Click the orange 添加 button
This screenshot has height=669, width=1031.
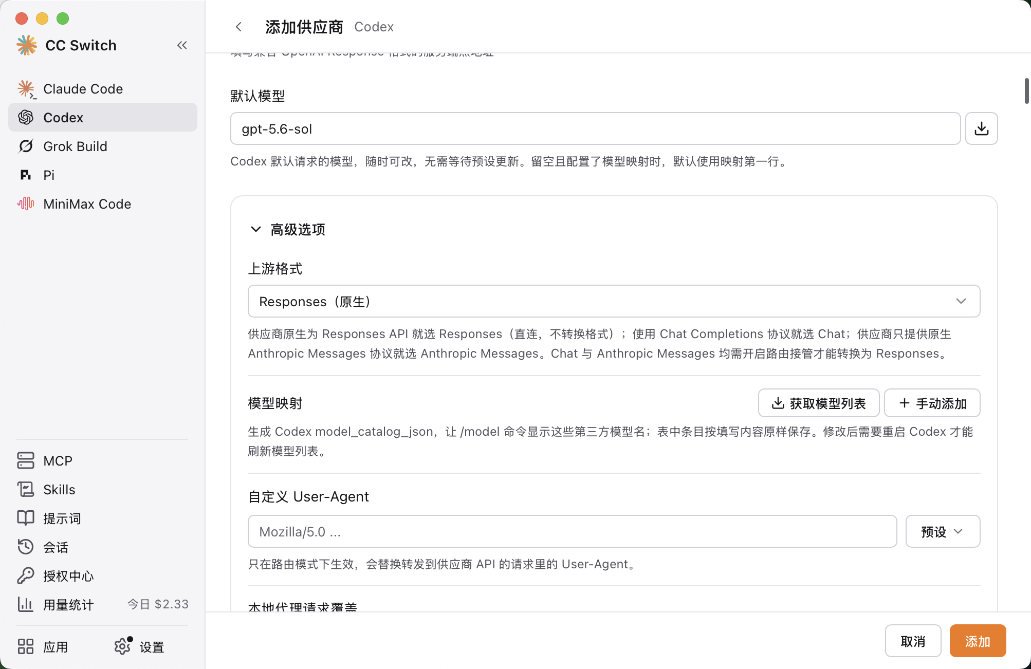[978, 641]
